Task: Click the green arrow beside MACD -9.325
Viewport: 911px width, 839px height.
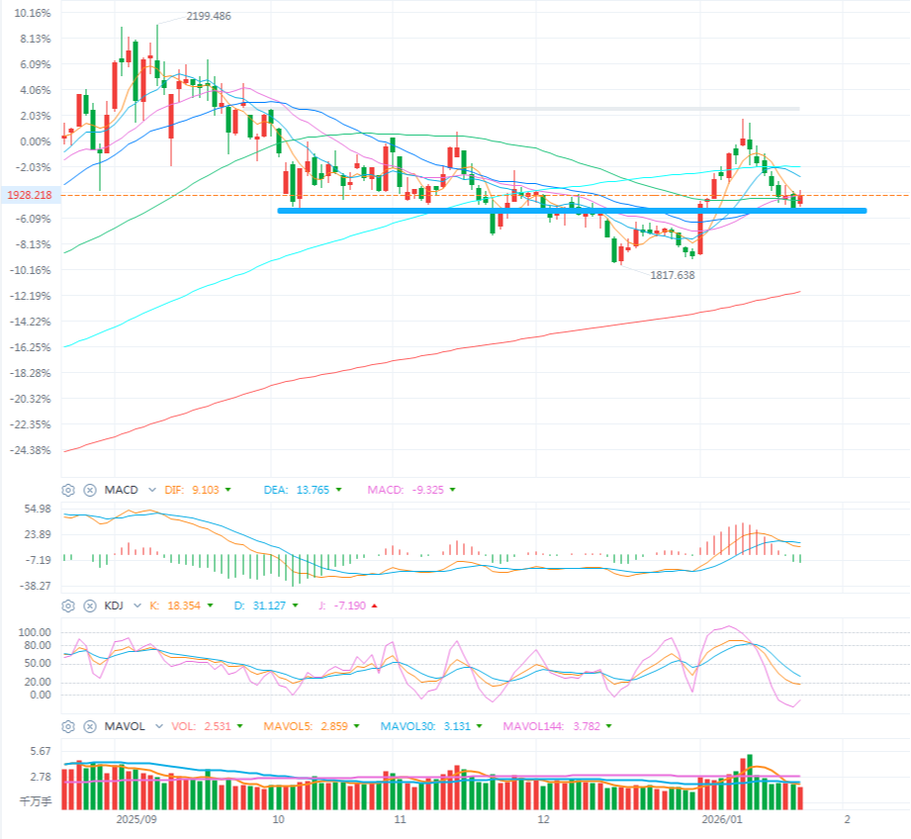Action: click(x=453, y=490)
